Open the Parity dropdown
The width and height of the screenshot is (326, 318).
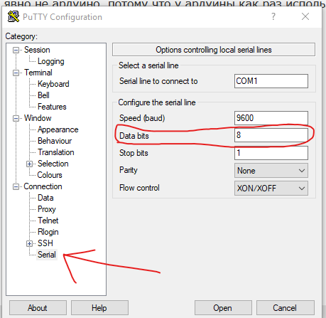271,171
